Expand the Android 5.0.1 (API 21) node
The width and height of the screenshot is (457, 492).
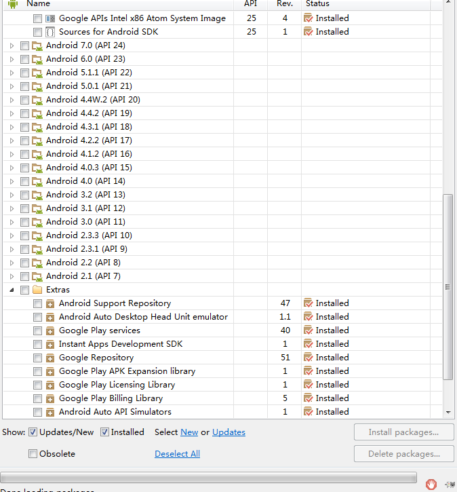coord(12,87)
